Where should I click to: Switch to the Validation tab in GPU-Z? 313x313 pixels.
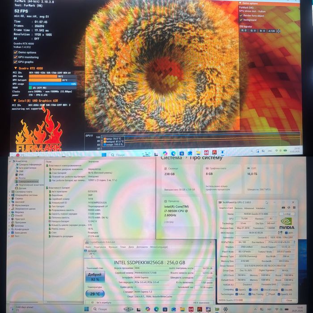[261, 208]
